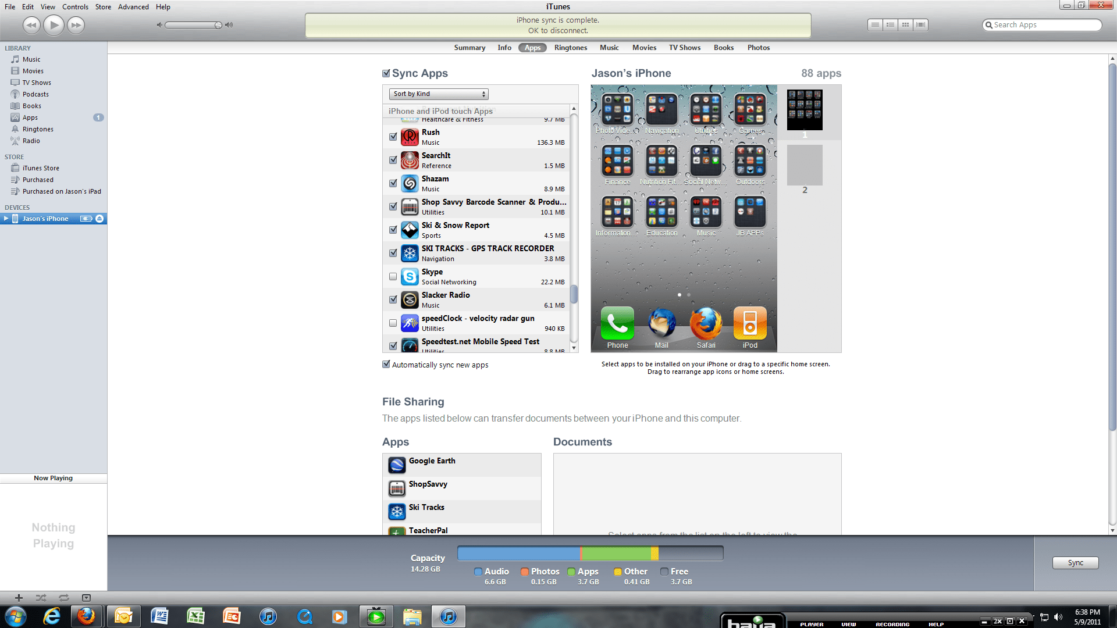
Task: Uncheck the SearchIt app checkbox
Action: (393, 160)
